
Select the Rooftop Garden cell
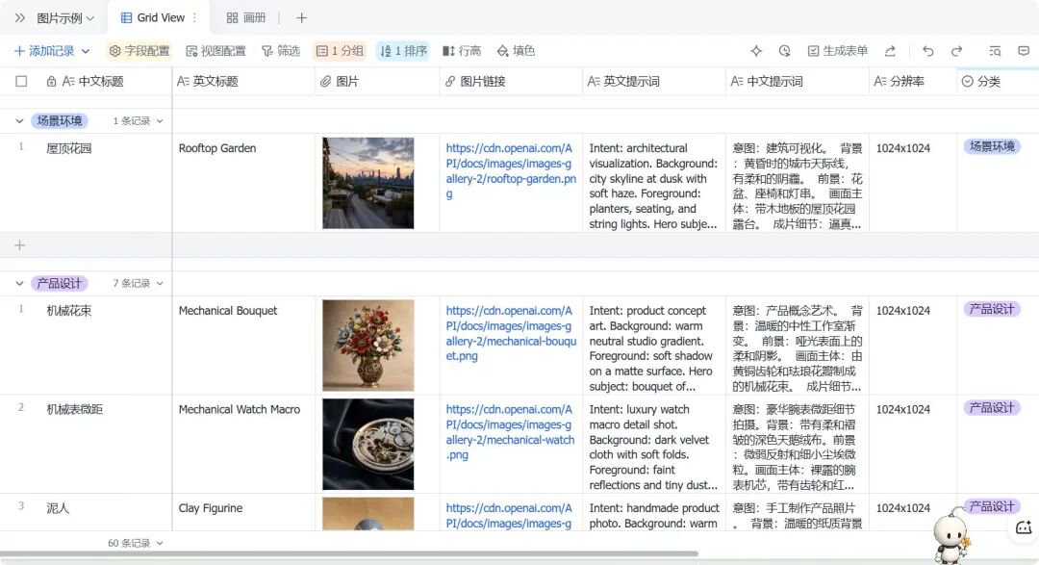tap(243, 183)
